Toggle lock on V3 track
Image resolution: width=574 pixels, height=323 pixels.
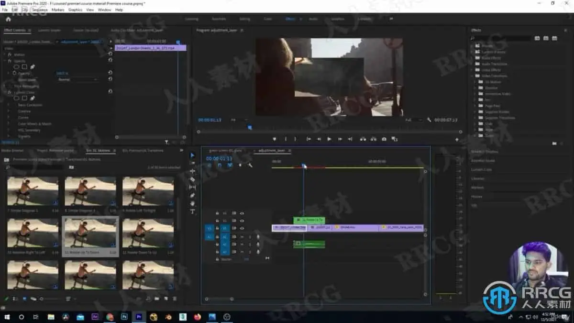tap(217, 213)
